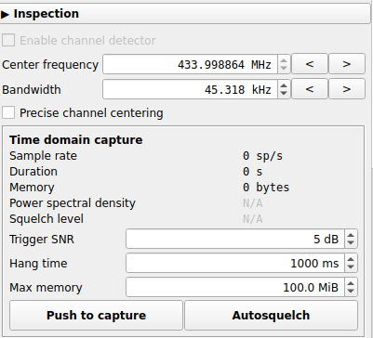Viewport: 373px width, 338px height.
Task: Click the Power spectral density N/A value
Action: coord(253,203)
